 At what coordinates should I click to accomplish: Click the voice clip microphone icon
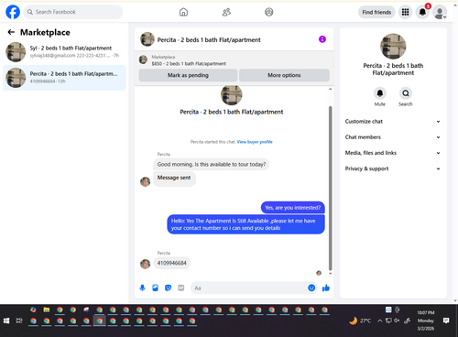coord(142,288)
